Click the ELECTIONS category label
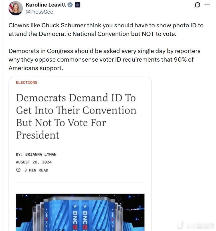 (27, 82)
